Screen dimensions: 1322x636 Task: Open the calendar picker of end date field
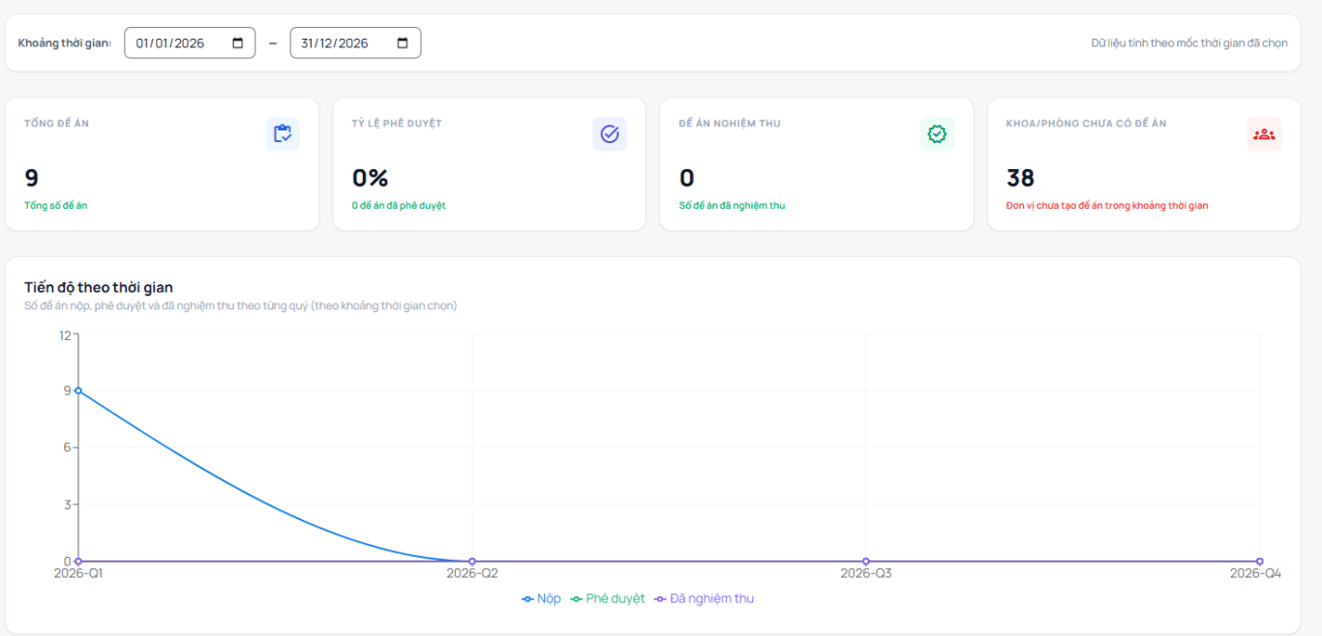(404, 43)
